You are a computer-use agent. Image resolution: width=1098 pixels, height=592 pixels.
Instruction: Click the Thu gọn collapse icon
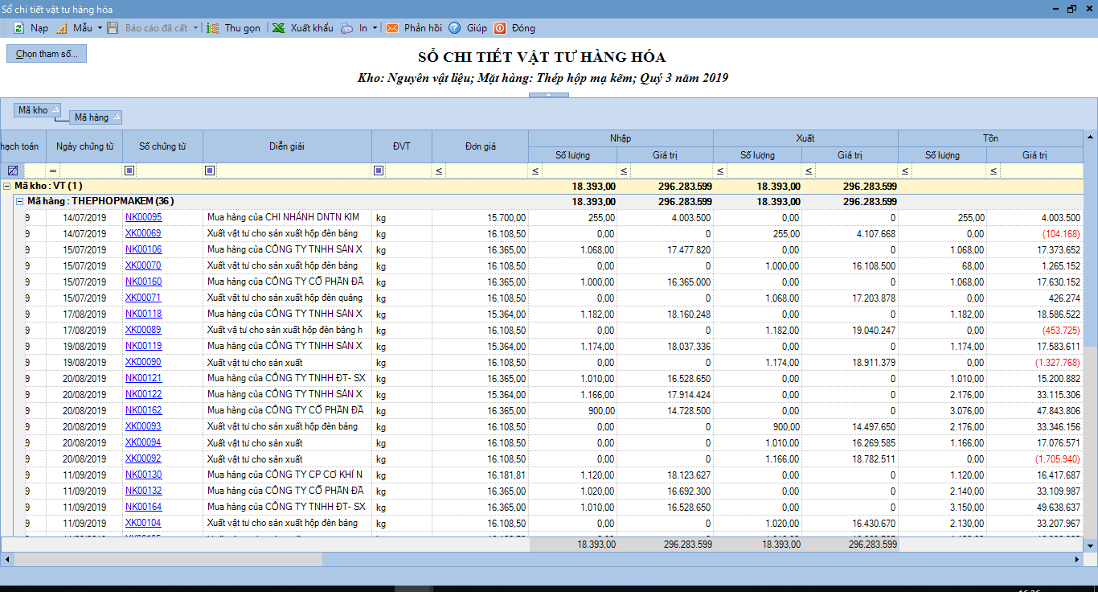click(x=213, y=28)
